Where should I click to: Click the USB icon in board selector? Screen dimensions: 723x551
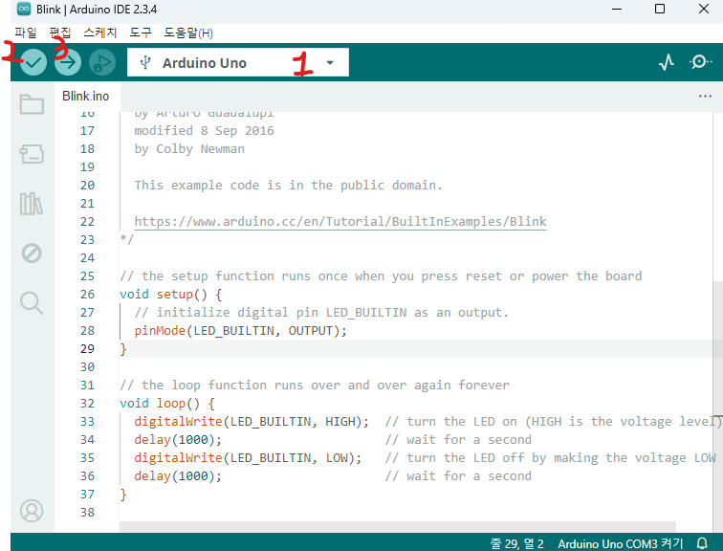[x=145, y=62]
